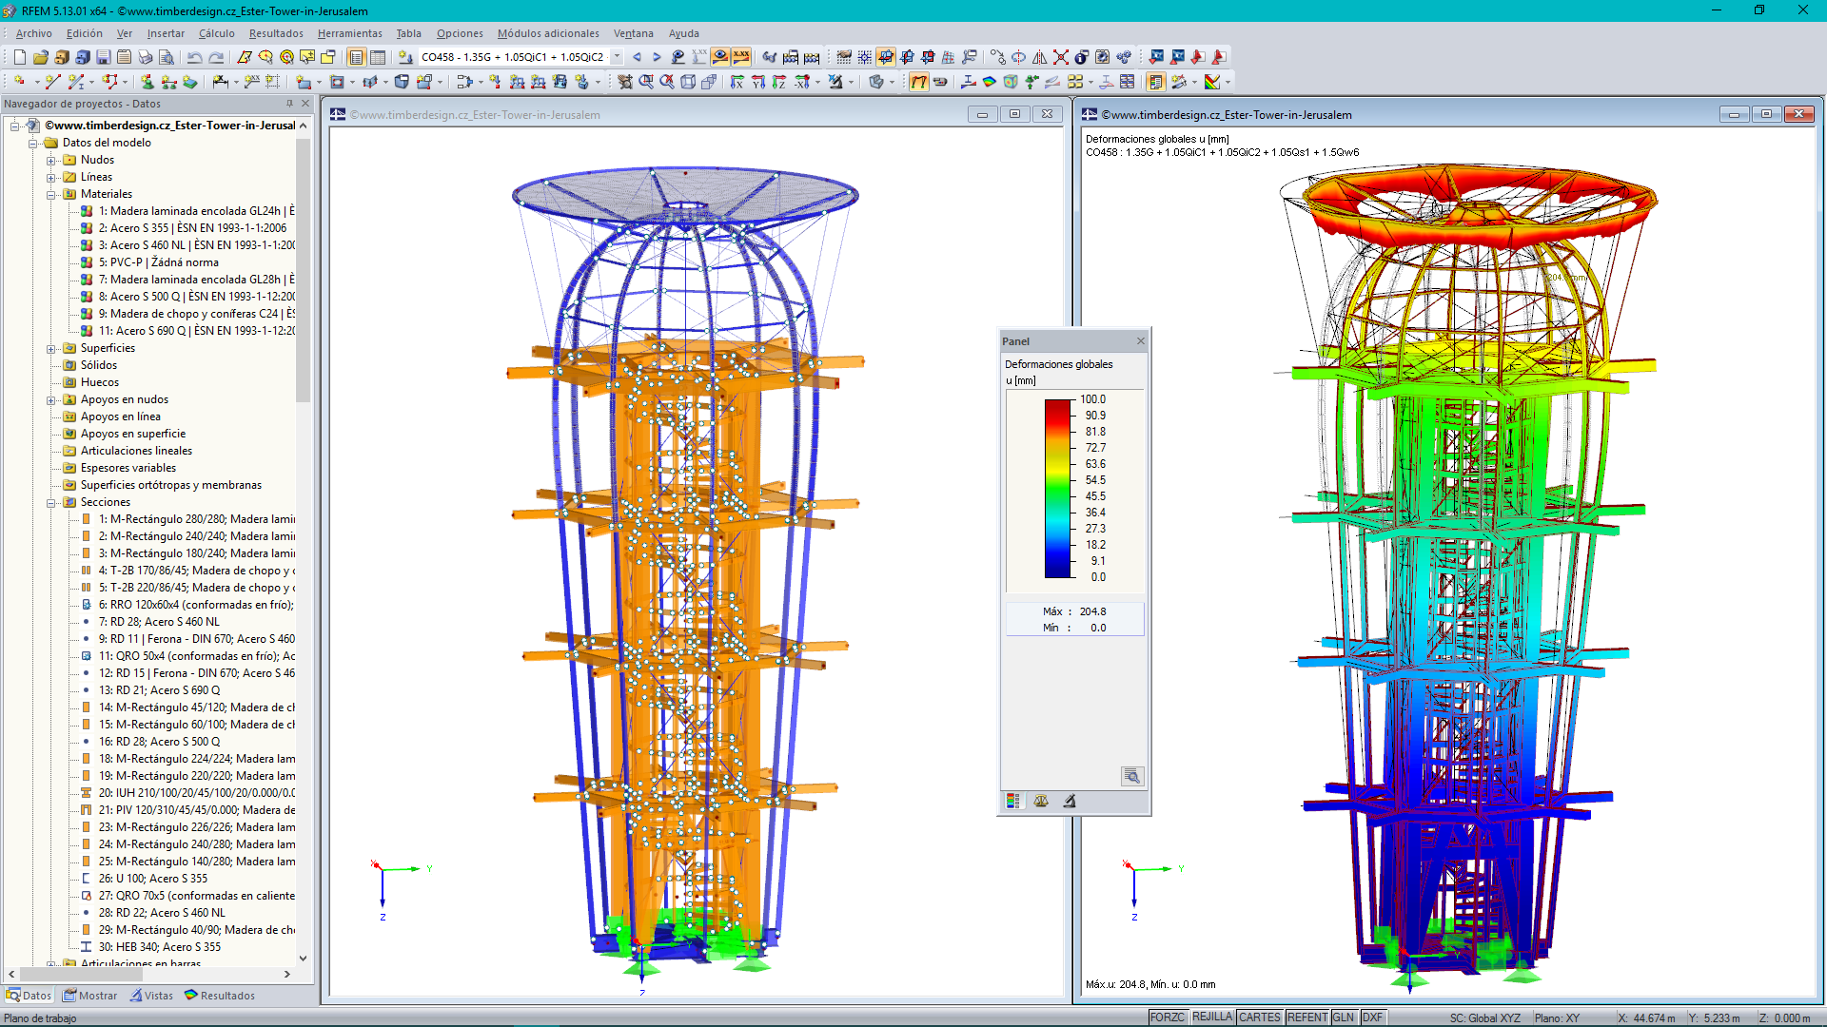Screen dimensions: 1827x1027
Task: Activate the Print icon
Action: 145,57
